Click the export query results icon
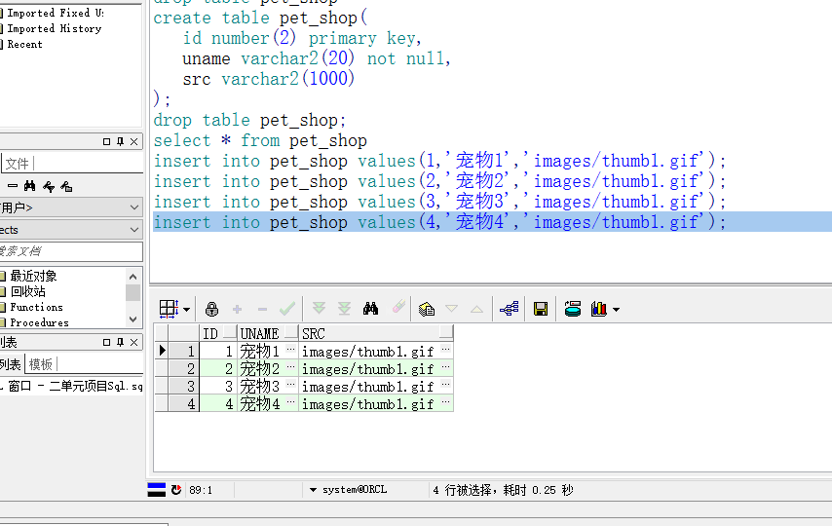The image size is (832, 526). [x=427, y=309]
